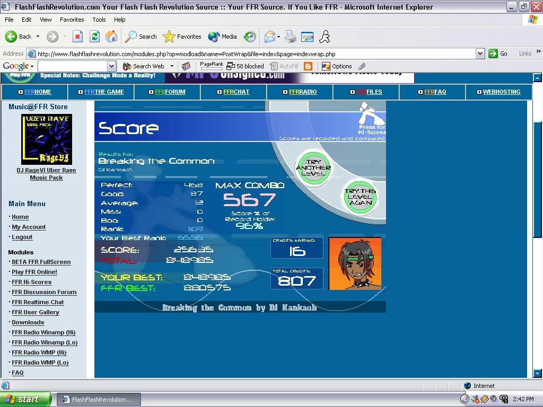Screen dimensions: 543x407
Task: Refresh the page with the green arrows icon
Action: pos(94,37)
